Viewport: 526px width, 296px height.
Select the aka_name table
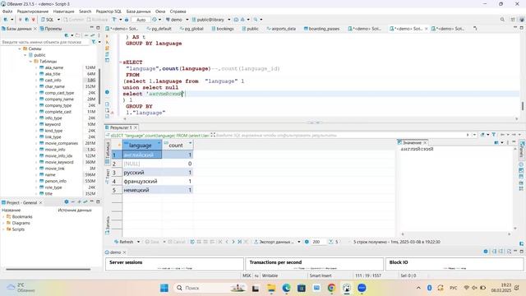pos(53,67)
